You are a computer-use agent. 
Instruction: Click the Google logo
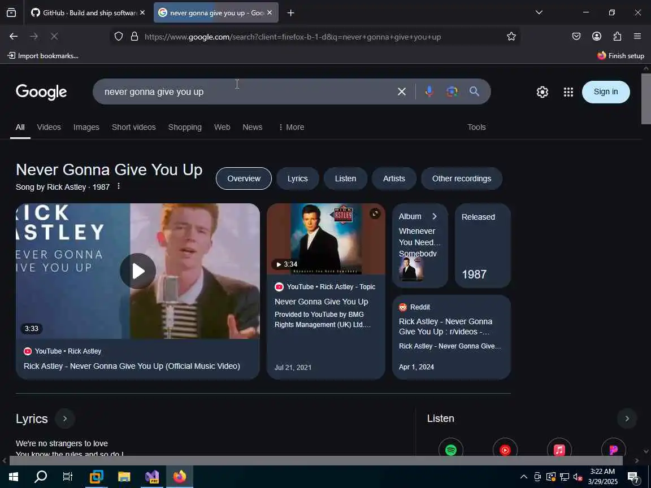pyautogui.click(x=41, y=91)
